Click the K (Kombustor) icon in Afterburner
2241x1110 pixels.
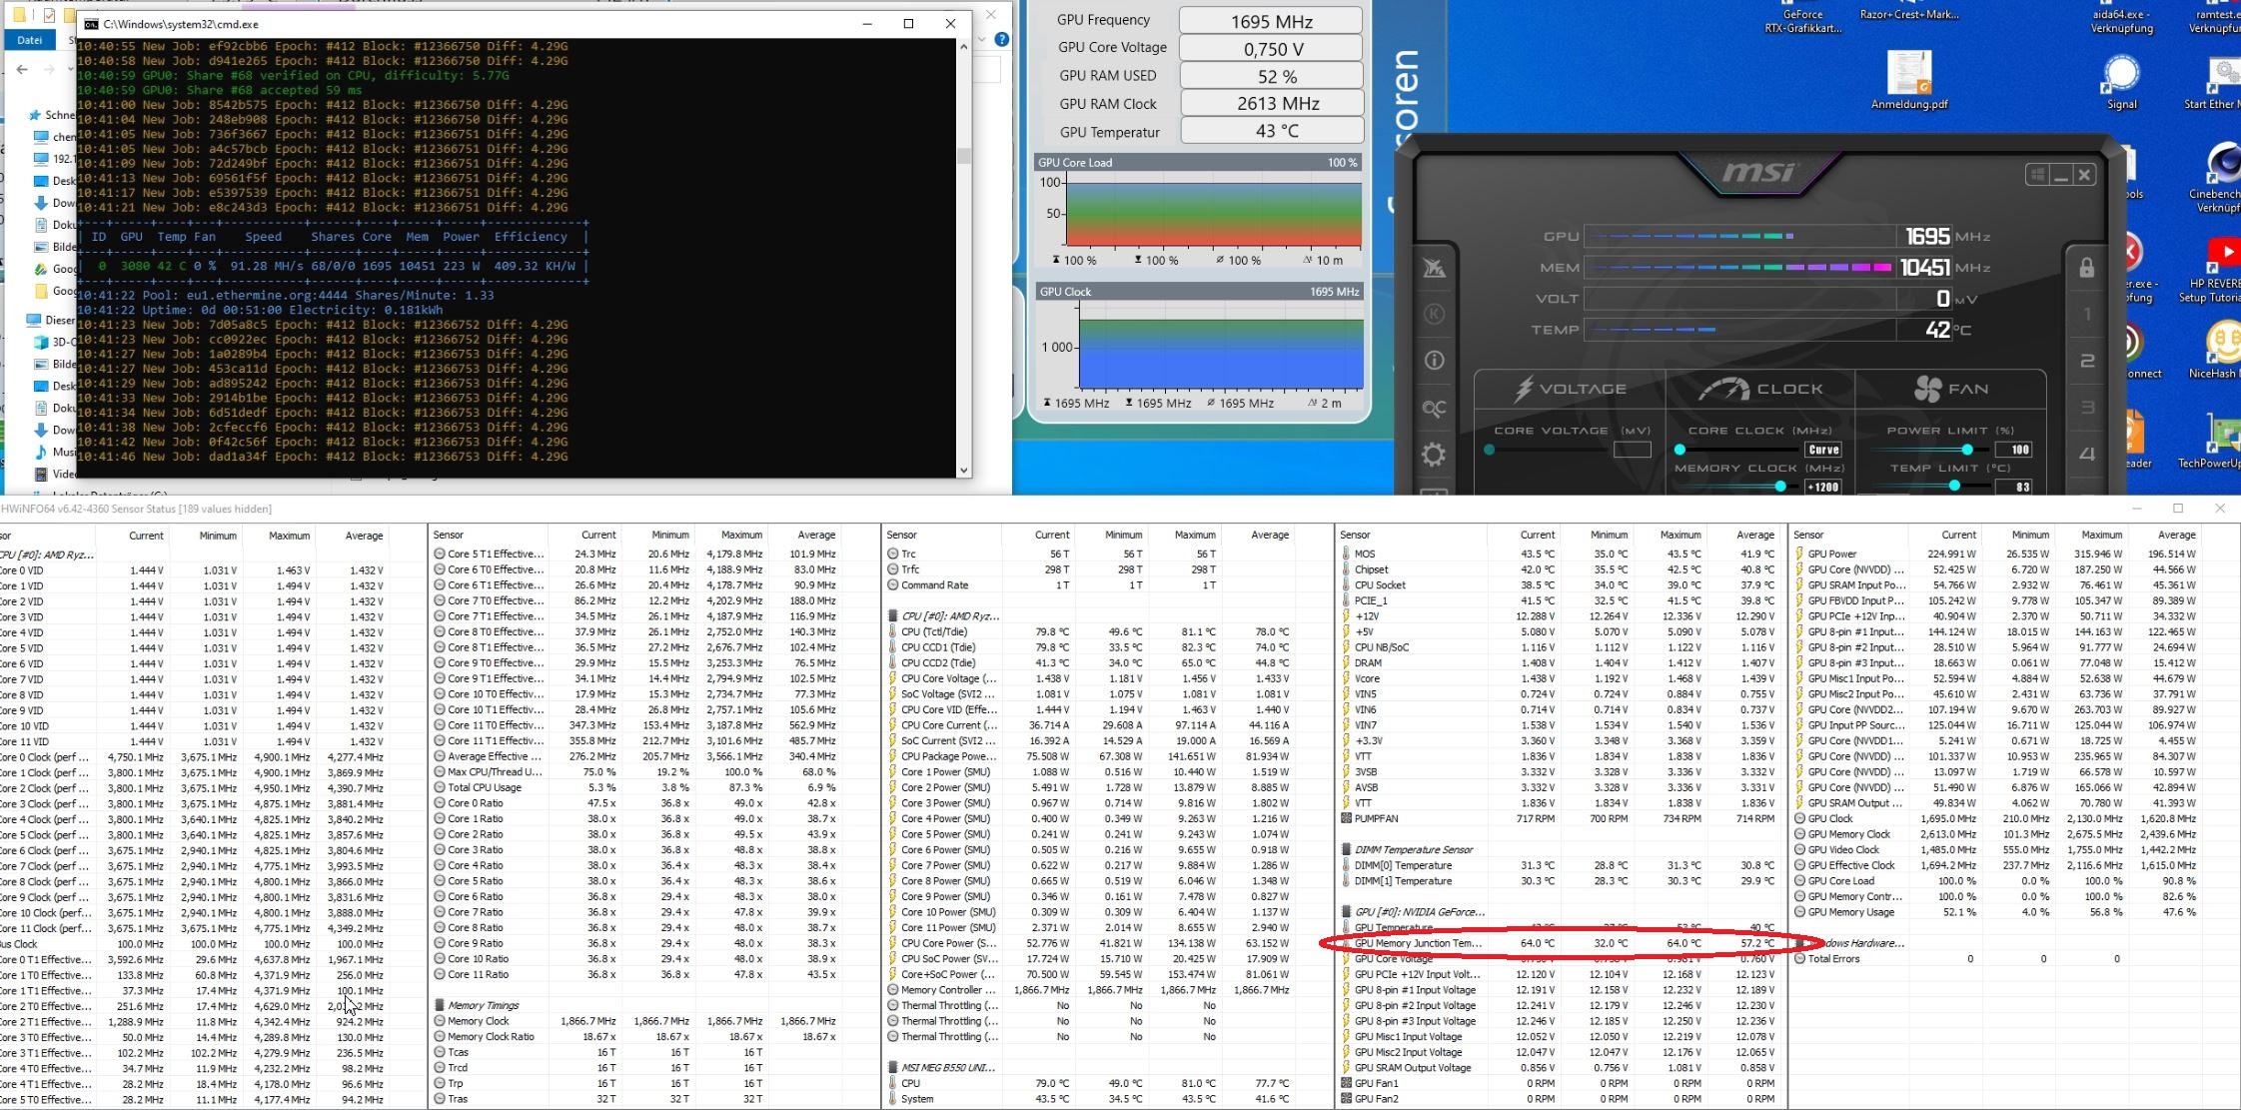[1434, 314]
